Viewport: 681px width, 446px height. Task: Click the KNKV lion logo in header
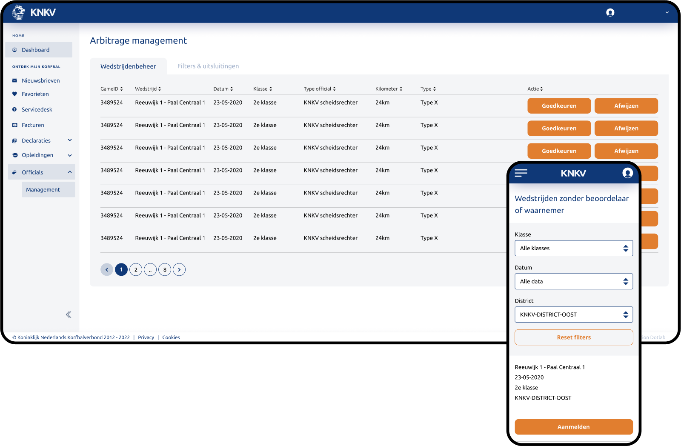(18, 12)
